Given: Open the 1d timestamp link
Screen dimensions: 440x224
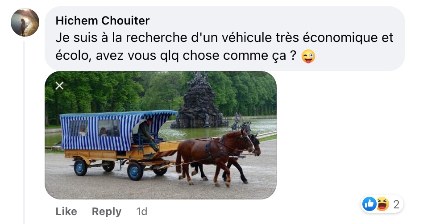Looking at the screenshot, I should point(141,212).
